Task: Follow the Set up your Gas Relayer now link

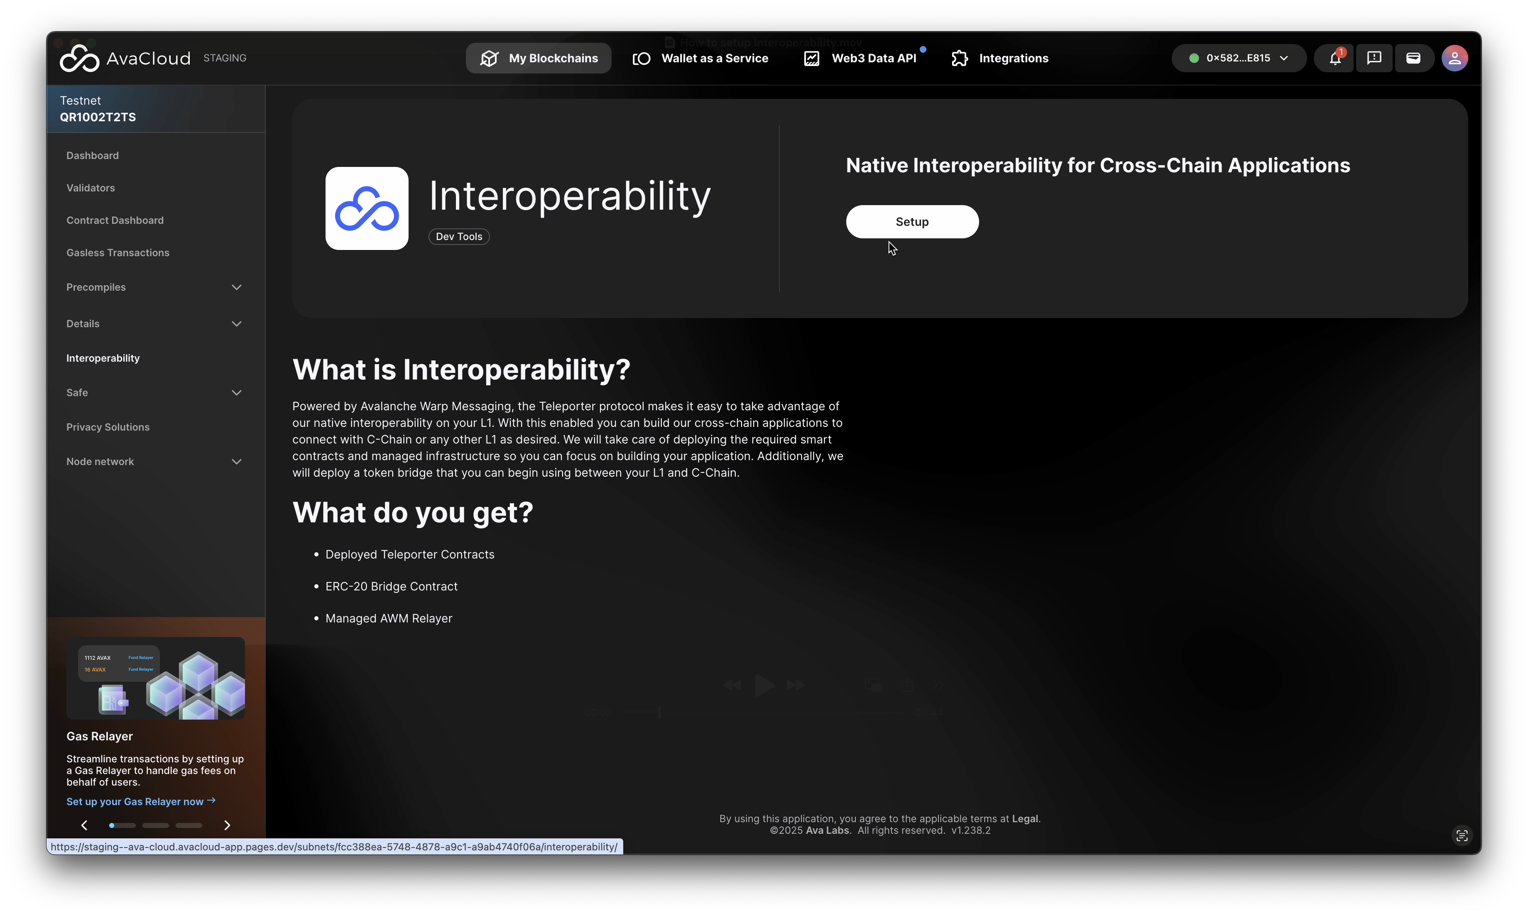Action: 141,801
